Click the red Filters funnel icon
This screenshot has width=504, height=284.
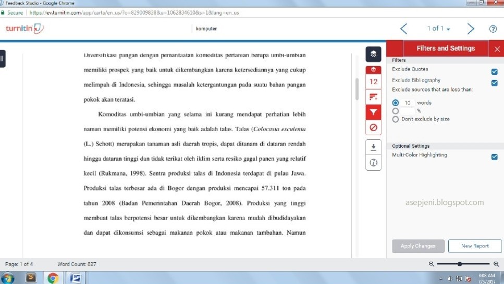pyautogui.click(x=373, y=112)
